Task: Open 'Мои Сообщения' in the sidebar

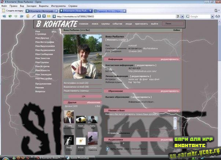Action: pyautogui.click(x=44, y=54)
